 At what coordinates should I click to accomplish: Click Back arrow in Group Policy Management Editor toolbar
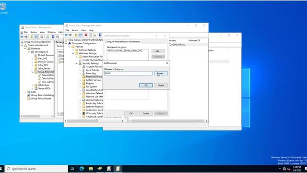coord(66,35)
